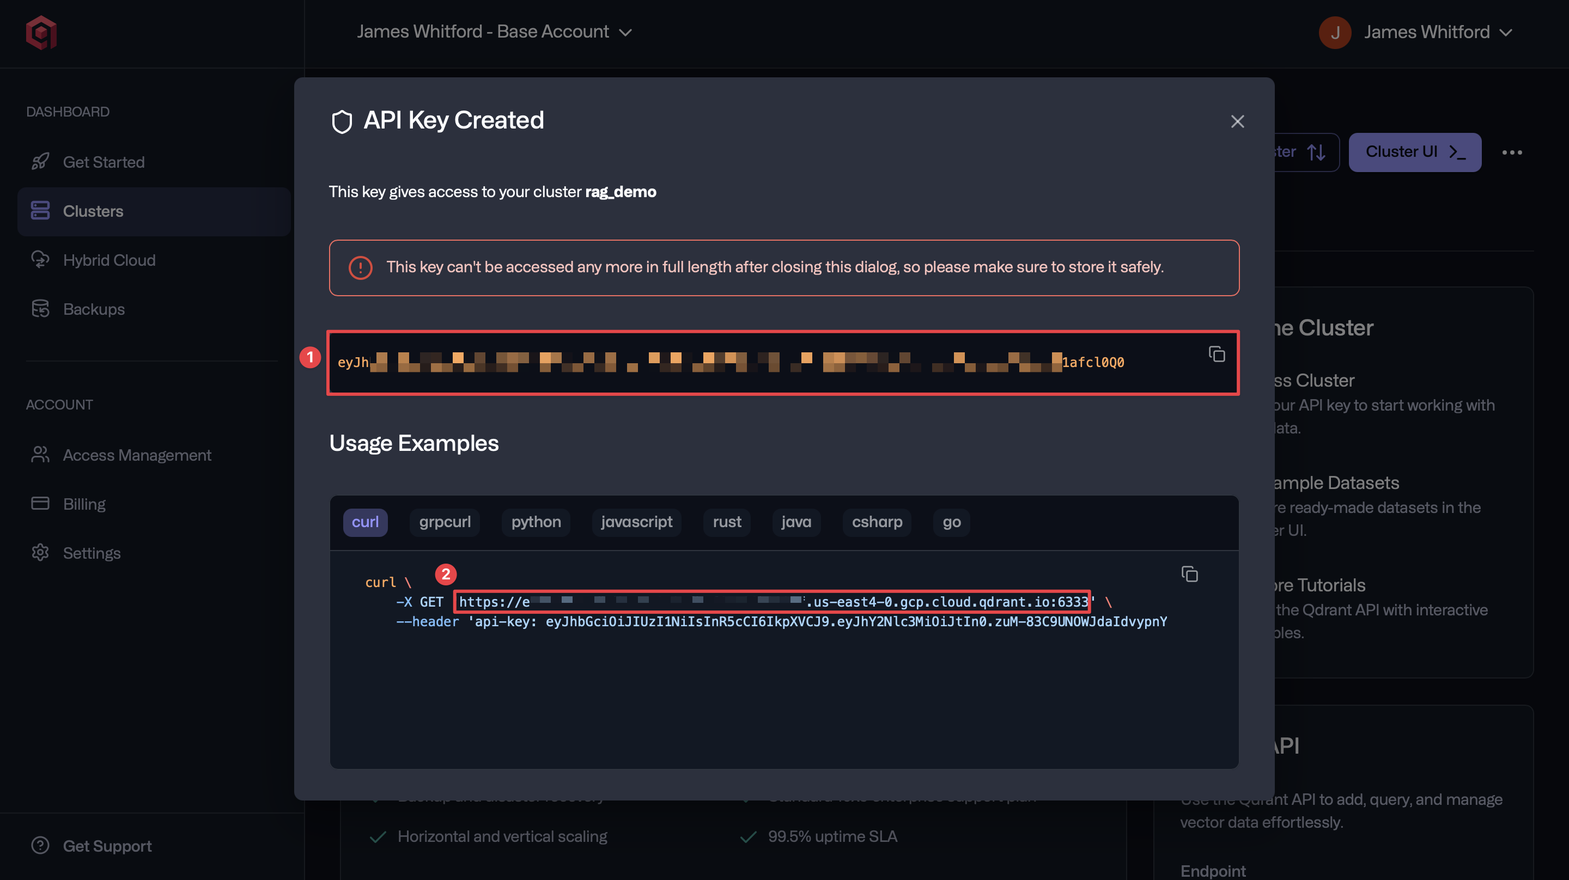Image resolution: width=1569 pixels, height=880 pixels.
Task: Switch to the python usage tab
Action: [x=536, y=522]
